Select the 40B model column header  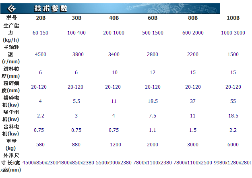(114, 18)
